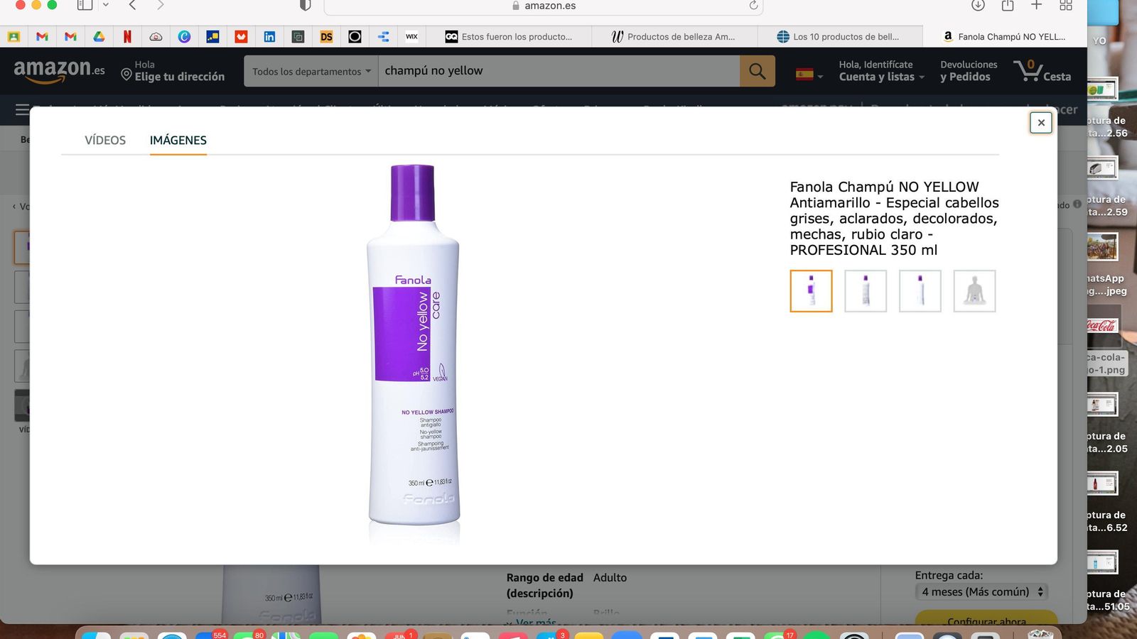Select the fourth product image thumbnail

[x=974, y=291]
